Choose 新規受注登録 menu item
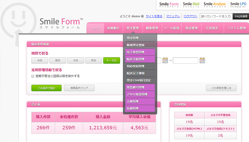Image resolution: width=249 pixels, height=142 pixels. pos(140,45)
